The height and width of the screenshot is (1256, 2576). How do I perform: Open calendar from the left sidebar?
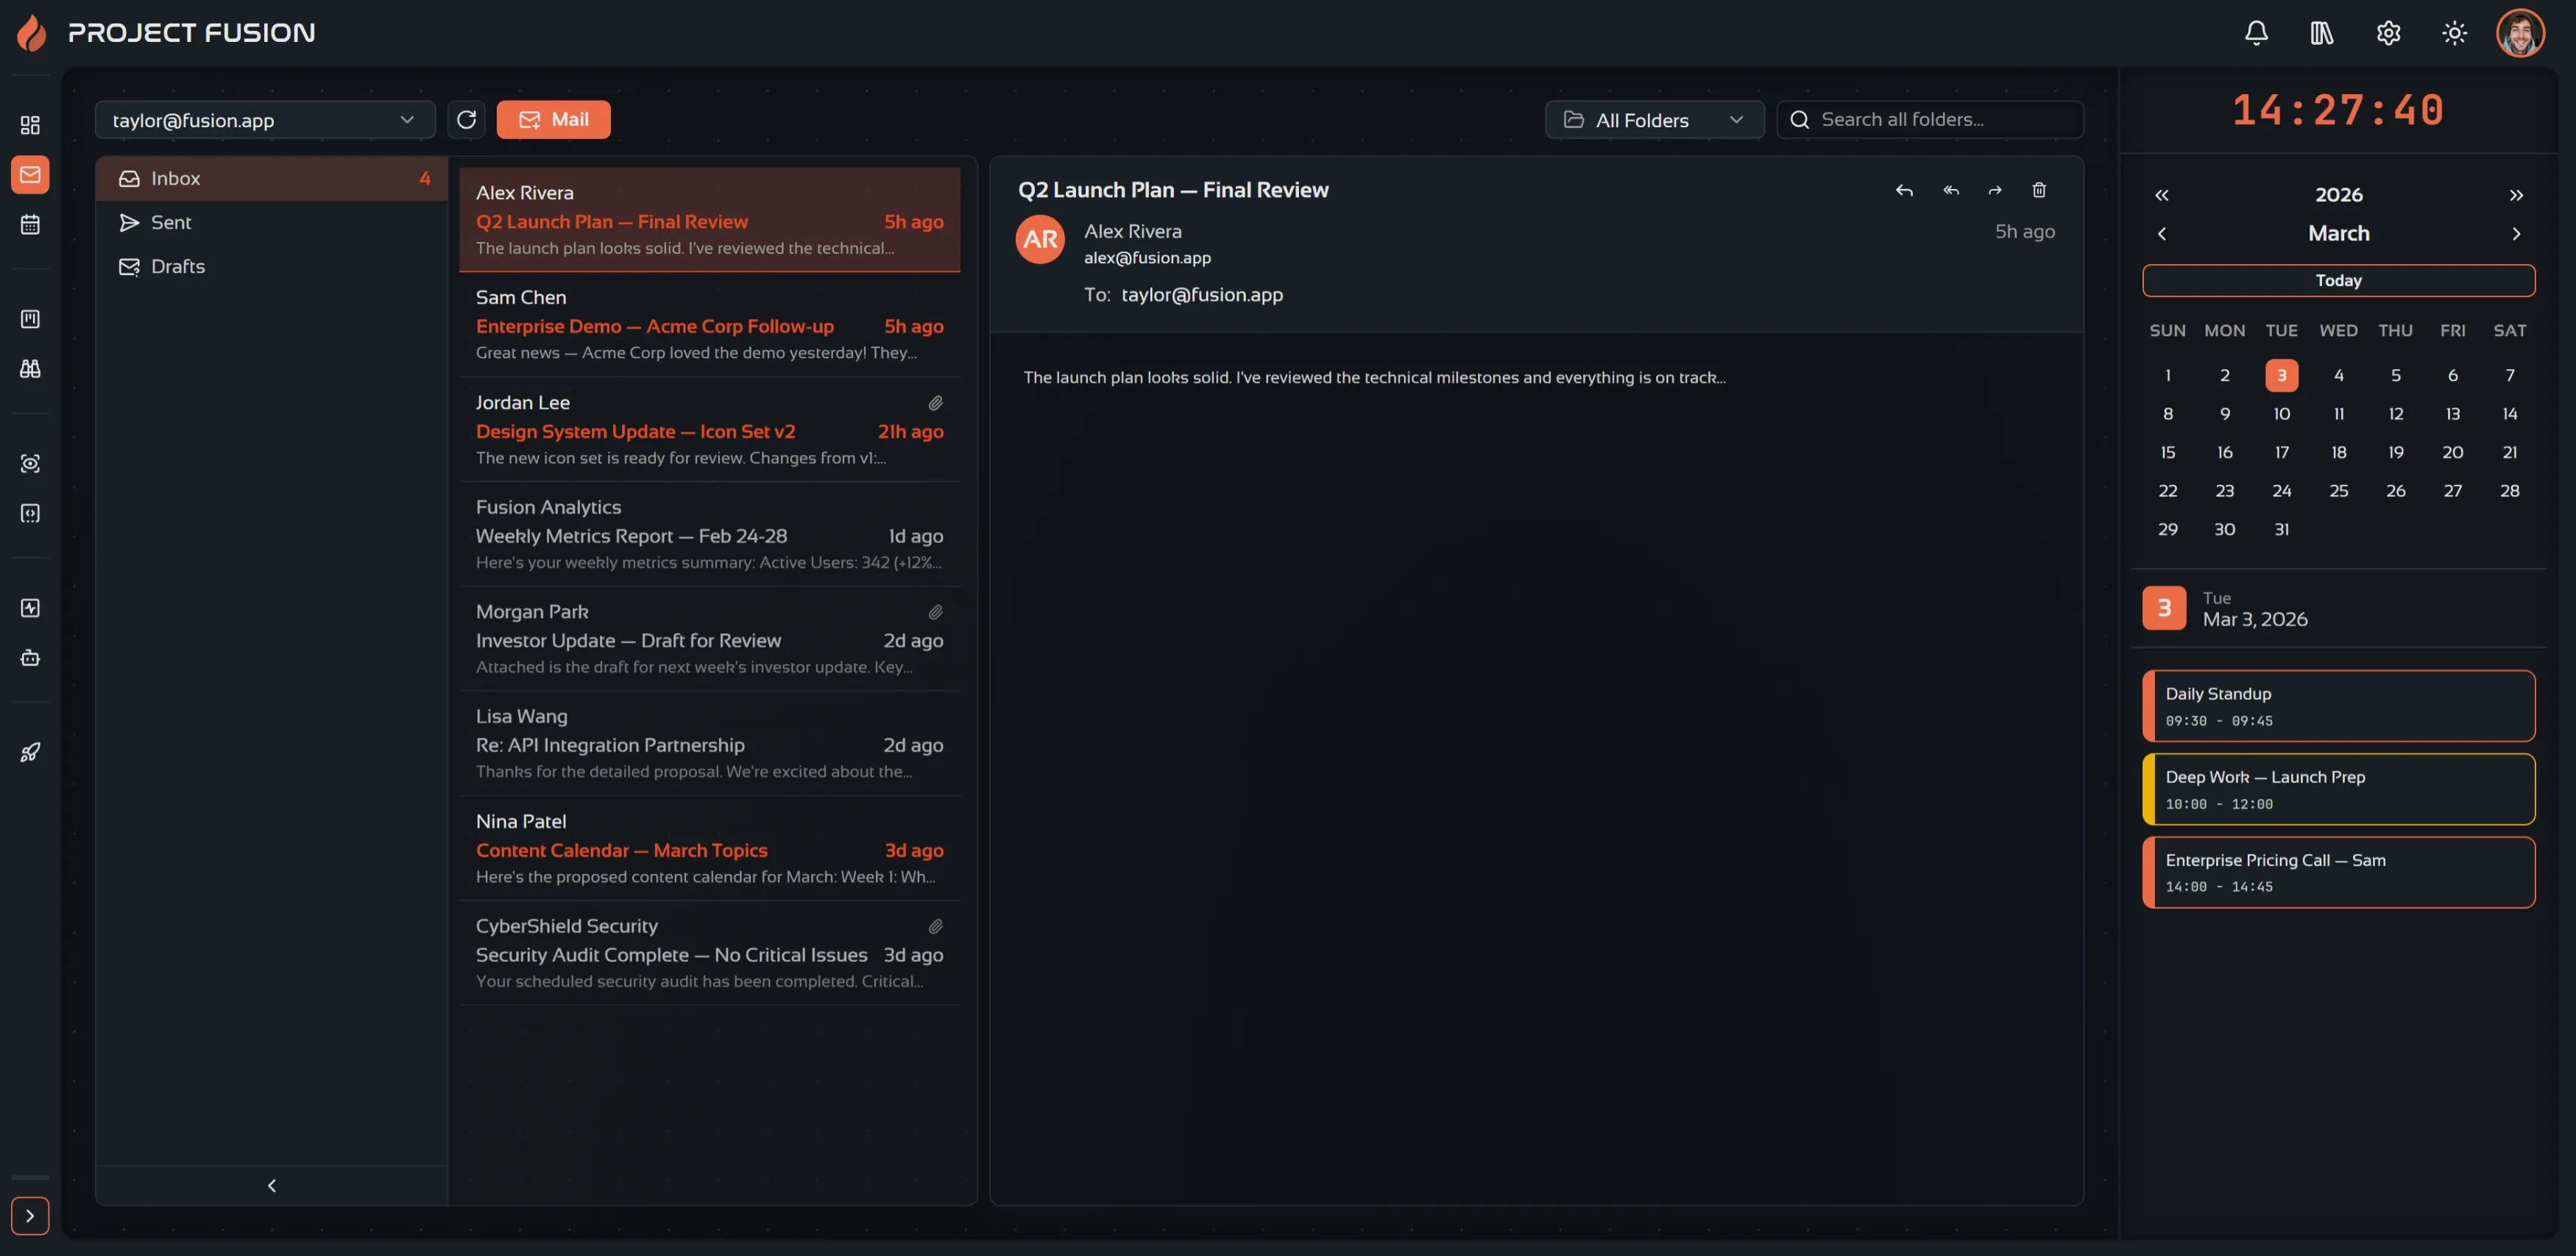click(x=30, y=224)
